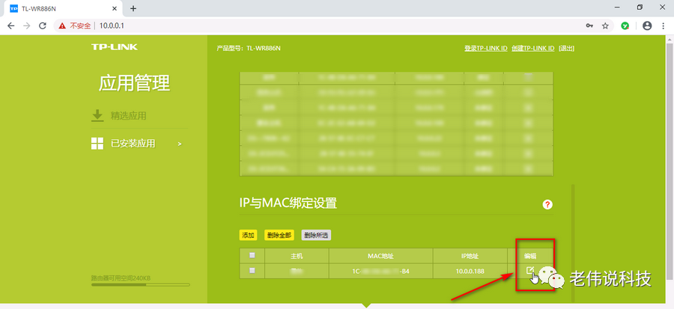Click 创建TP-LINK ID link
The width and height of the screenshot is (674, 309).
(x=533, y=48)
